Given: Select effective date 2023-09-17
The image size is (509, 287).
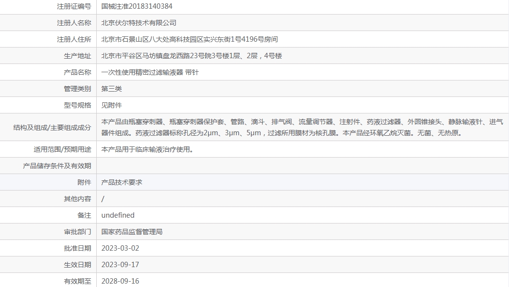Looking at the screenshot, I should (120, 265).
